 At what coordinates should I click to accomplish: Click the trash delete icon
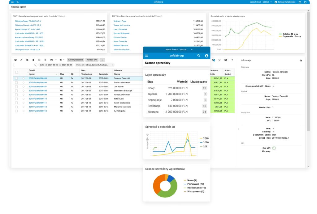pyautogui.click(x=33, y=60)
